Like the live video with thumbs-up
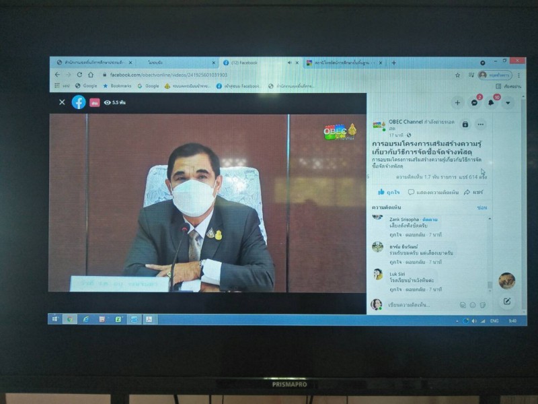 [389, 192]
